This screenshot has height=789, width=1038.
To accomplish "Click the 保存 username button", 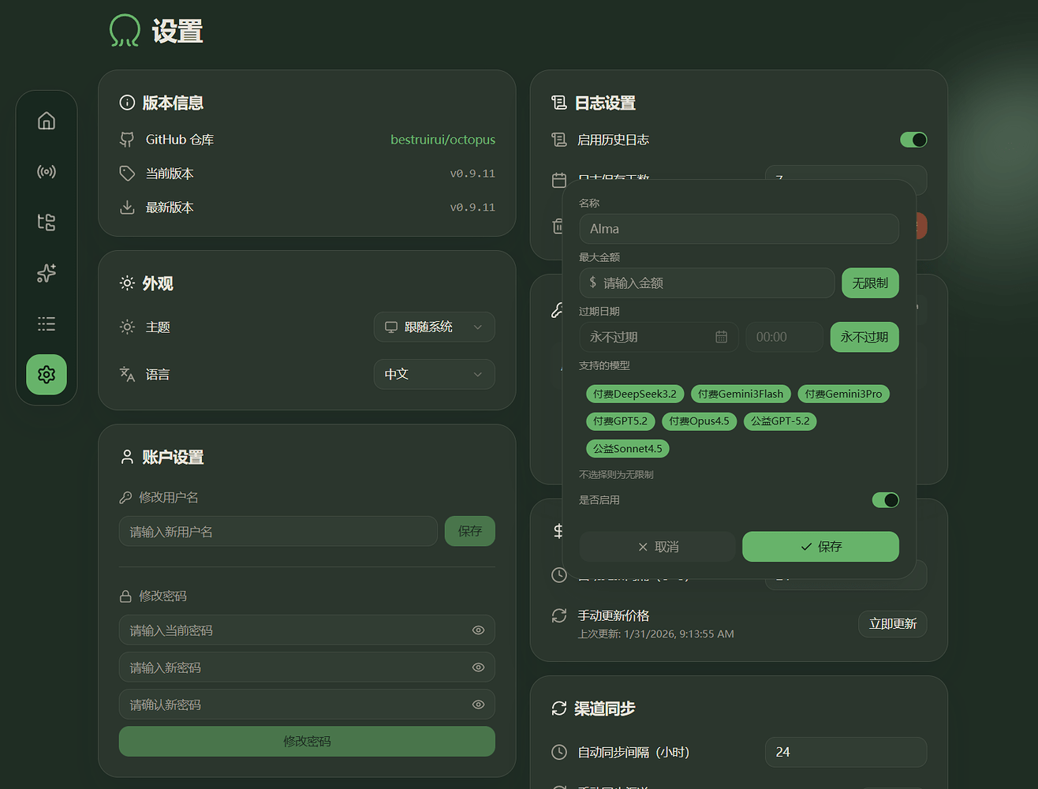I will (x=470, y=531).
